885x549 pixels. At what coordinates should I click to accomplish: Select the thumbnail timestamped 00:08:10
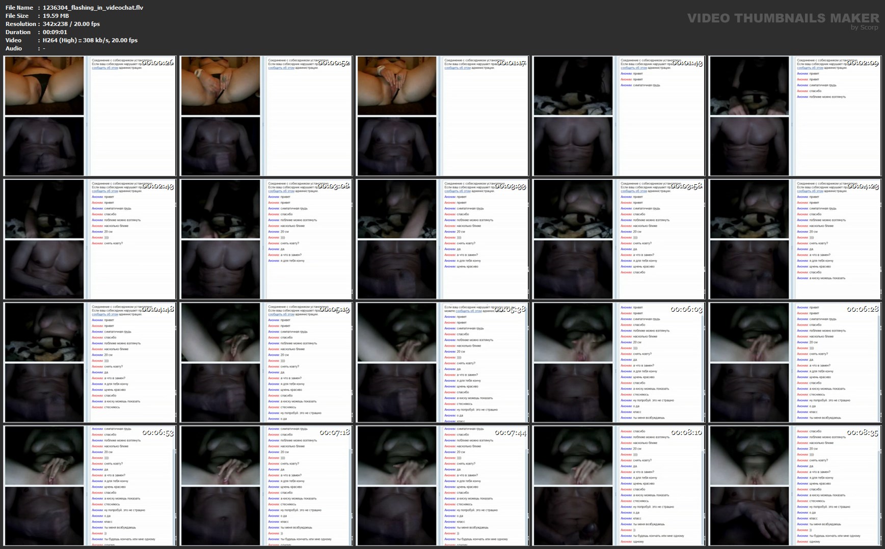pos(619,485)
